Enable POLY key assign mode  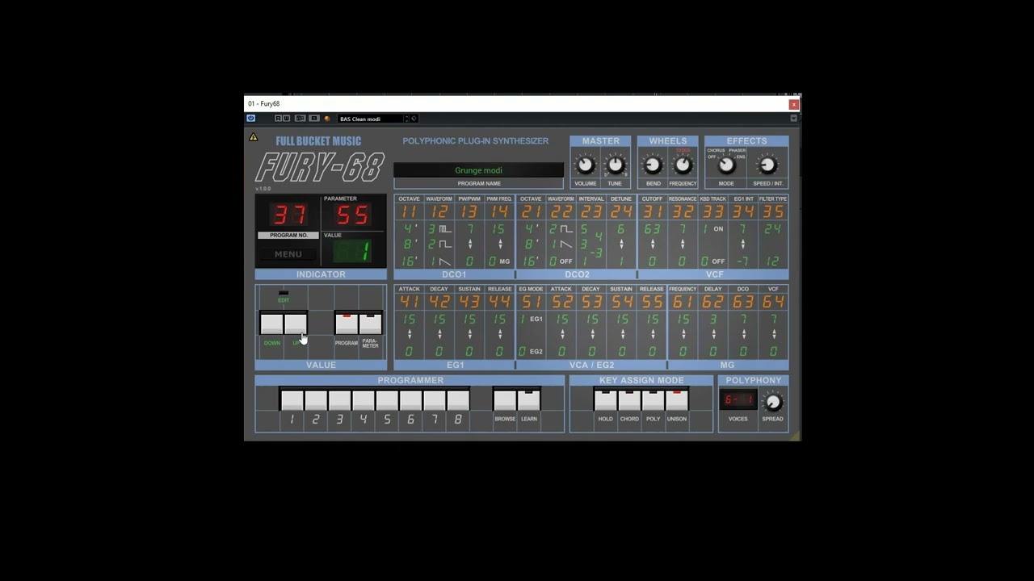(x=653, y=400)
